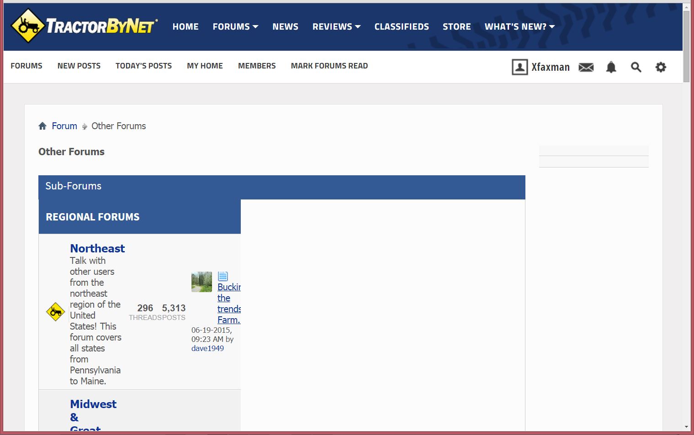Open Today's Posts in the sub navigation

point(143,66)
